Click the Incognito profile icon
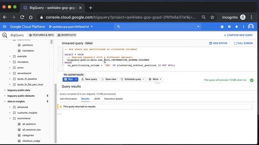This screenshot has width=259, height=145. 243,17
